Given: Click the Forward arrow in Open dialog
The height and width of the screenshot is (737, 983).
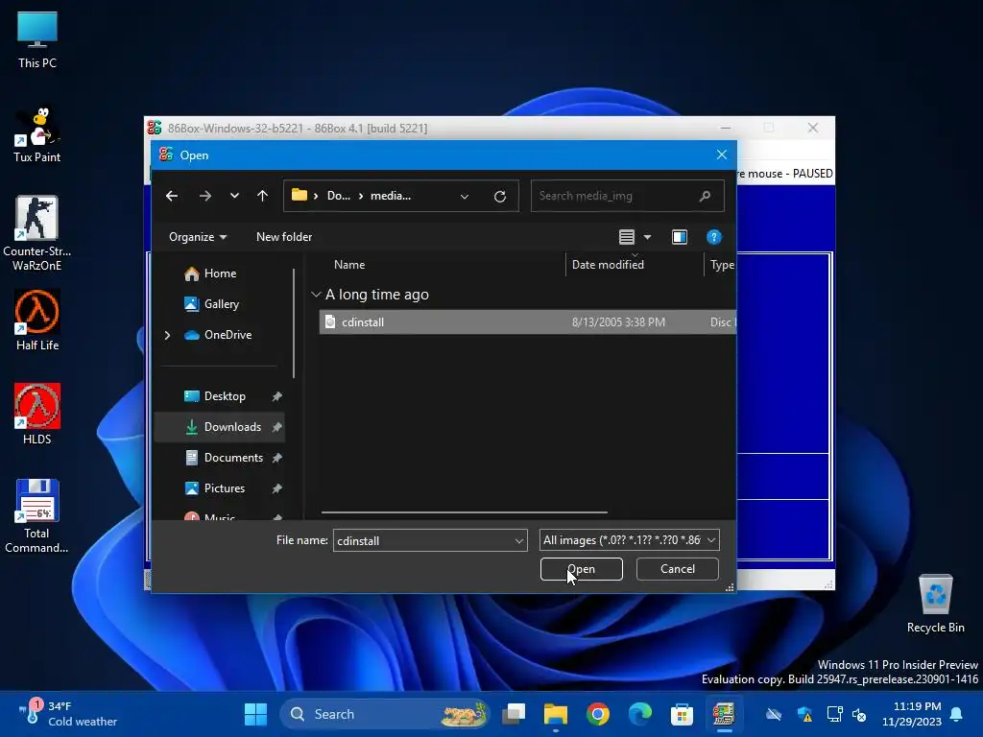Looking at the screenshot, I should point(205,196).
